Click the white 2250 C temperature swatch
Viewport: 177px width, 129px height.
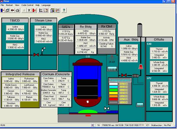(114, 84)
